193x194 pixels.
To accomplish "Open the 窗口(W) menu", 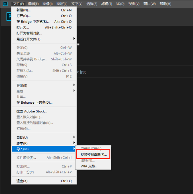I will (x=149, y=4).
